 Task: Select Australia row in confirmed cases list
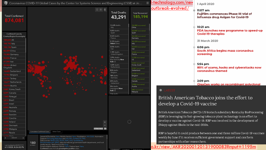point(14,107)
